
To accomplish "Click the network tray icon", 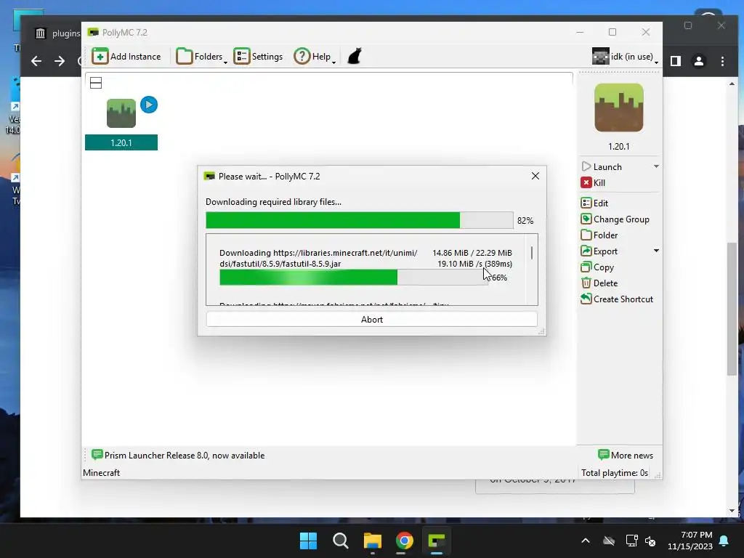I will (x=631, y=541).
